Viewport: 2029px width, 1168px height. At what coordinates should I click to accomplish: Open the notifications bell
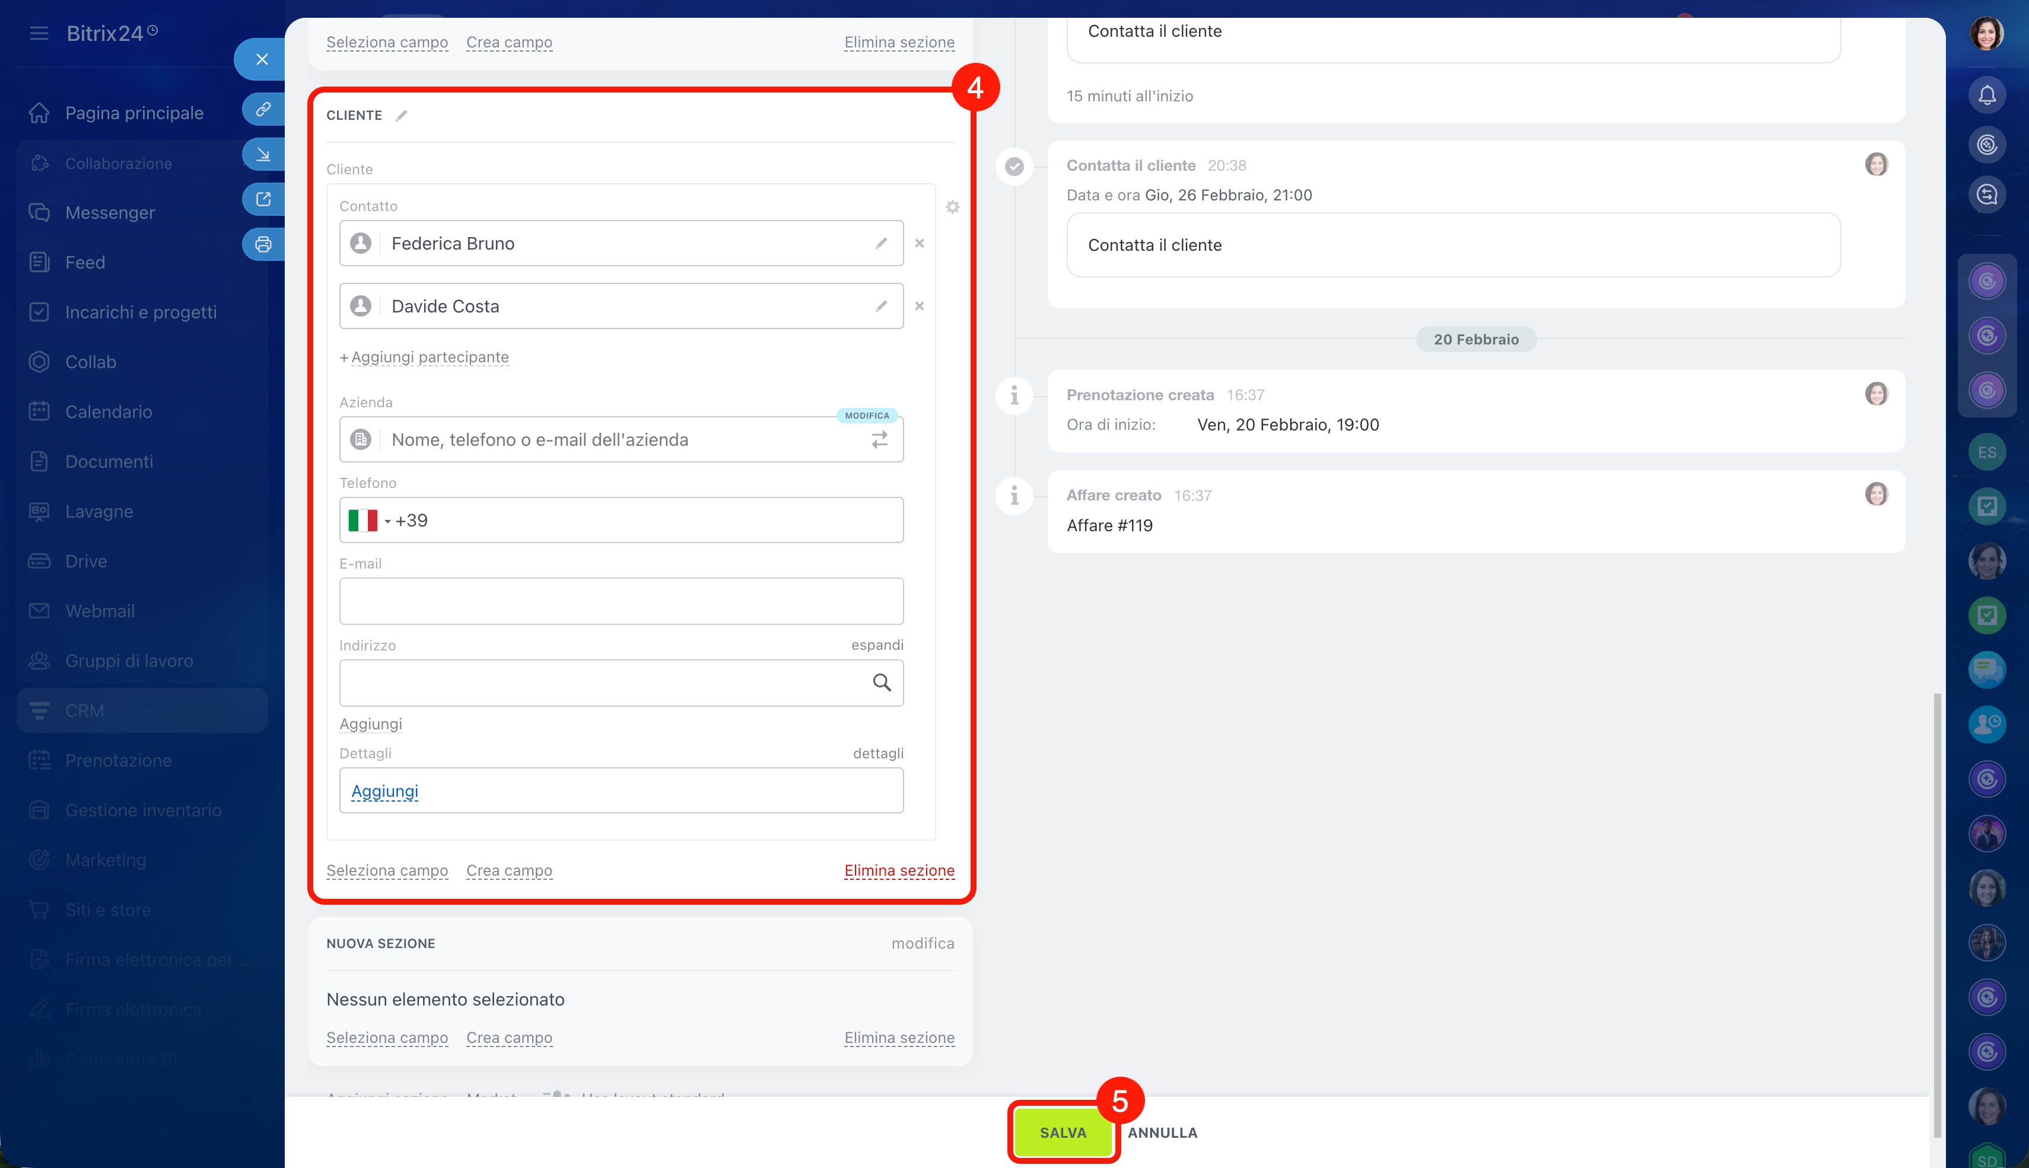[x=1986, y=95]
